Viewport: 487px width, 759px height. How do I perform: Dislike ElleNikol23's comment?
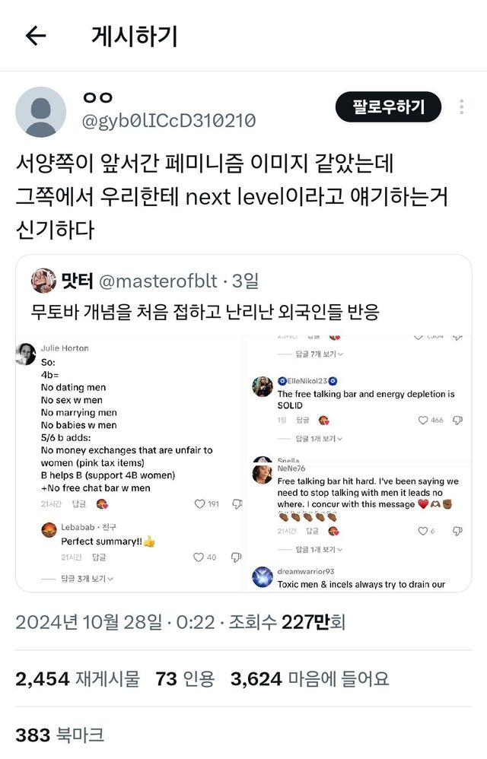457,420
